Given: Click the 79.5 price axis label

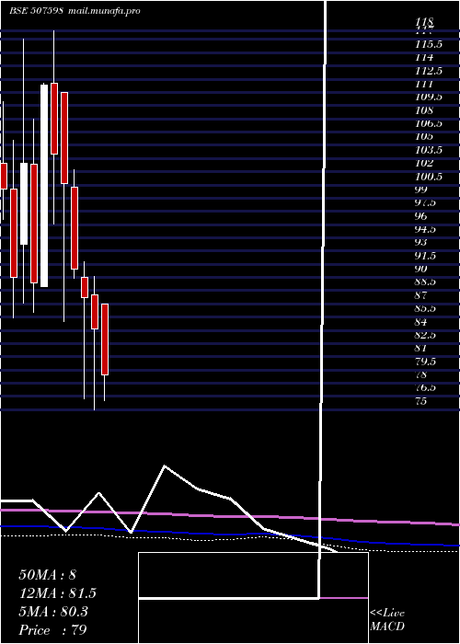Looking at the screenshot, I should pos(426,362).
